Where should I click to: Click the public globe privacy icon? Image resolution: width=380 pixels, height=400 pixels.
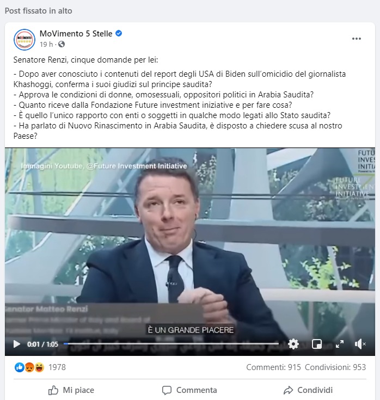click(62, 45)
